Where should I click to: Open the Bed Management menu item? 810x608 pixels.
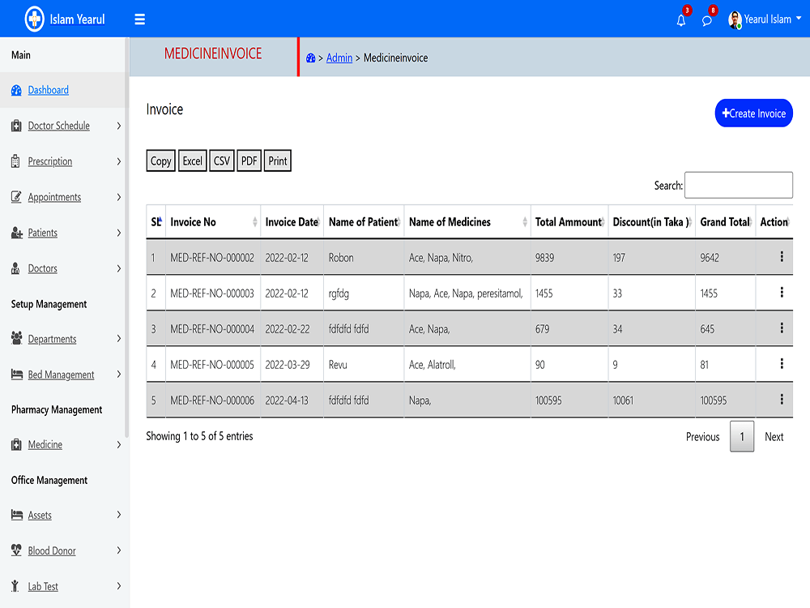click(x=61, y=375)
